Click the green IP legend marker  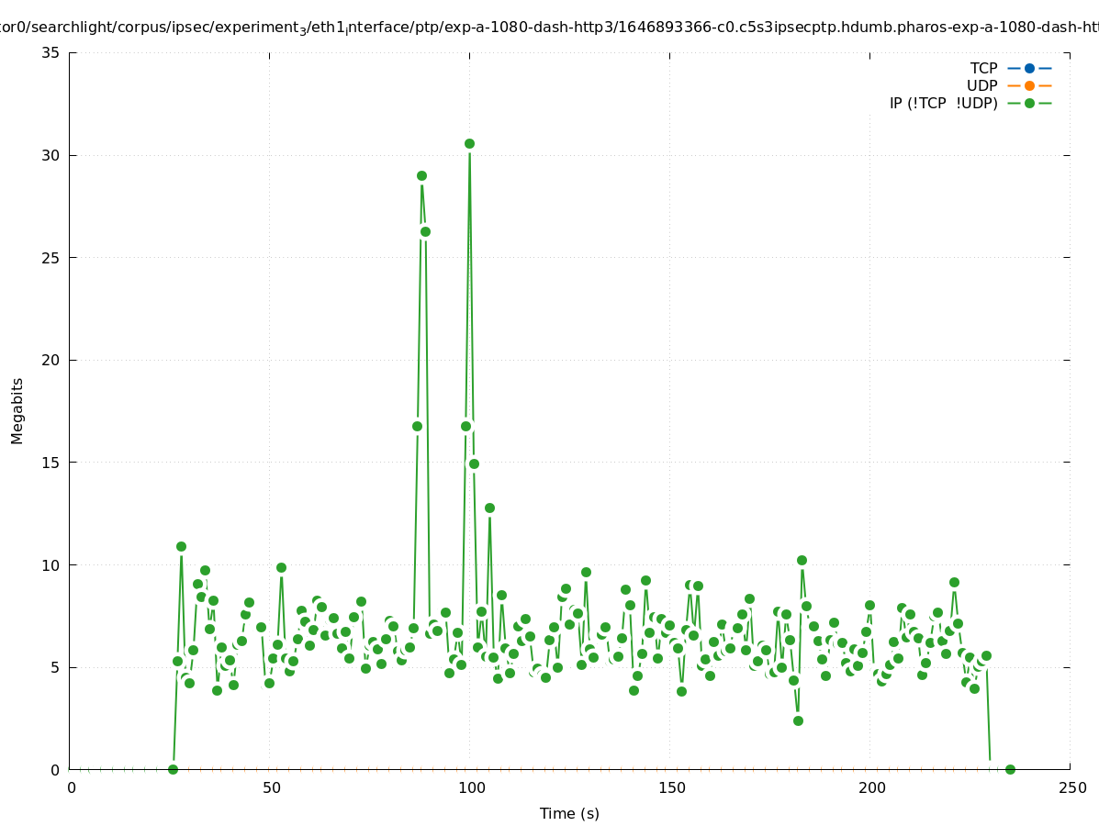click(x=1029, y=103)
